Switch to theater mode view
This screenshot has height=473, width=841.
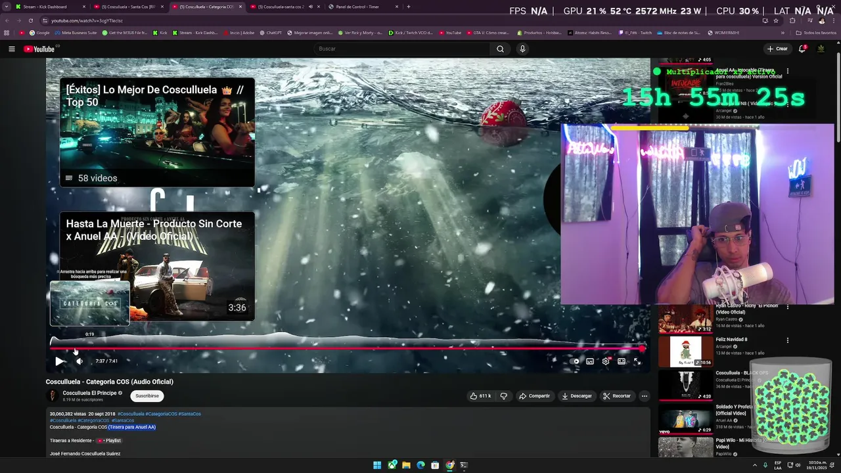[622, 361]
